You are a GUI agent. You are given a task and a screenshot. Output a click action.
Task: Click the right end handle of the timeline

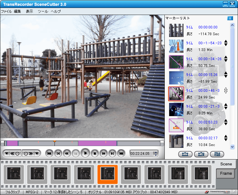[162, 143]
